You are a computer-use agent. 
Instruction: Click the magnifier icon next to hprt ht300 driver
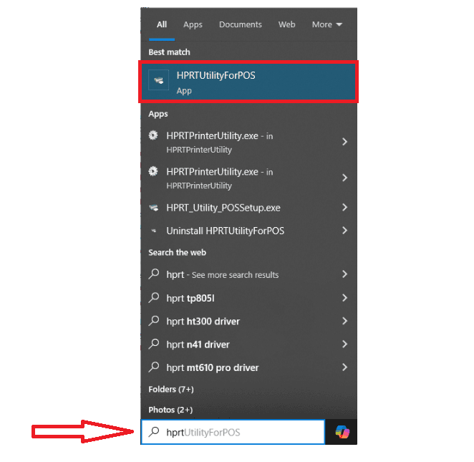153,322
